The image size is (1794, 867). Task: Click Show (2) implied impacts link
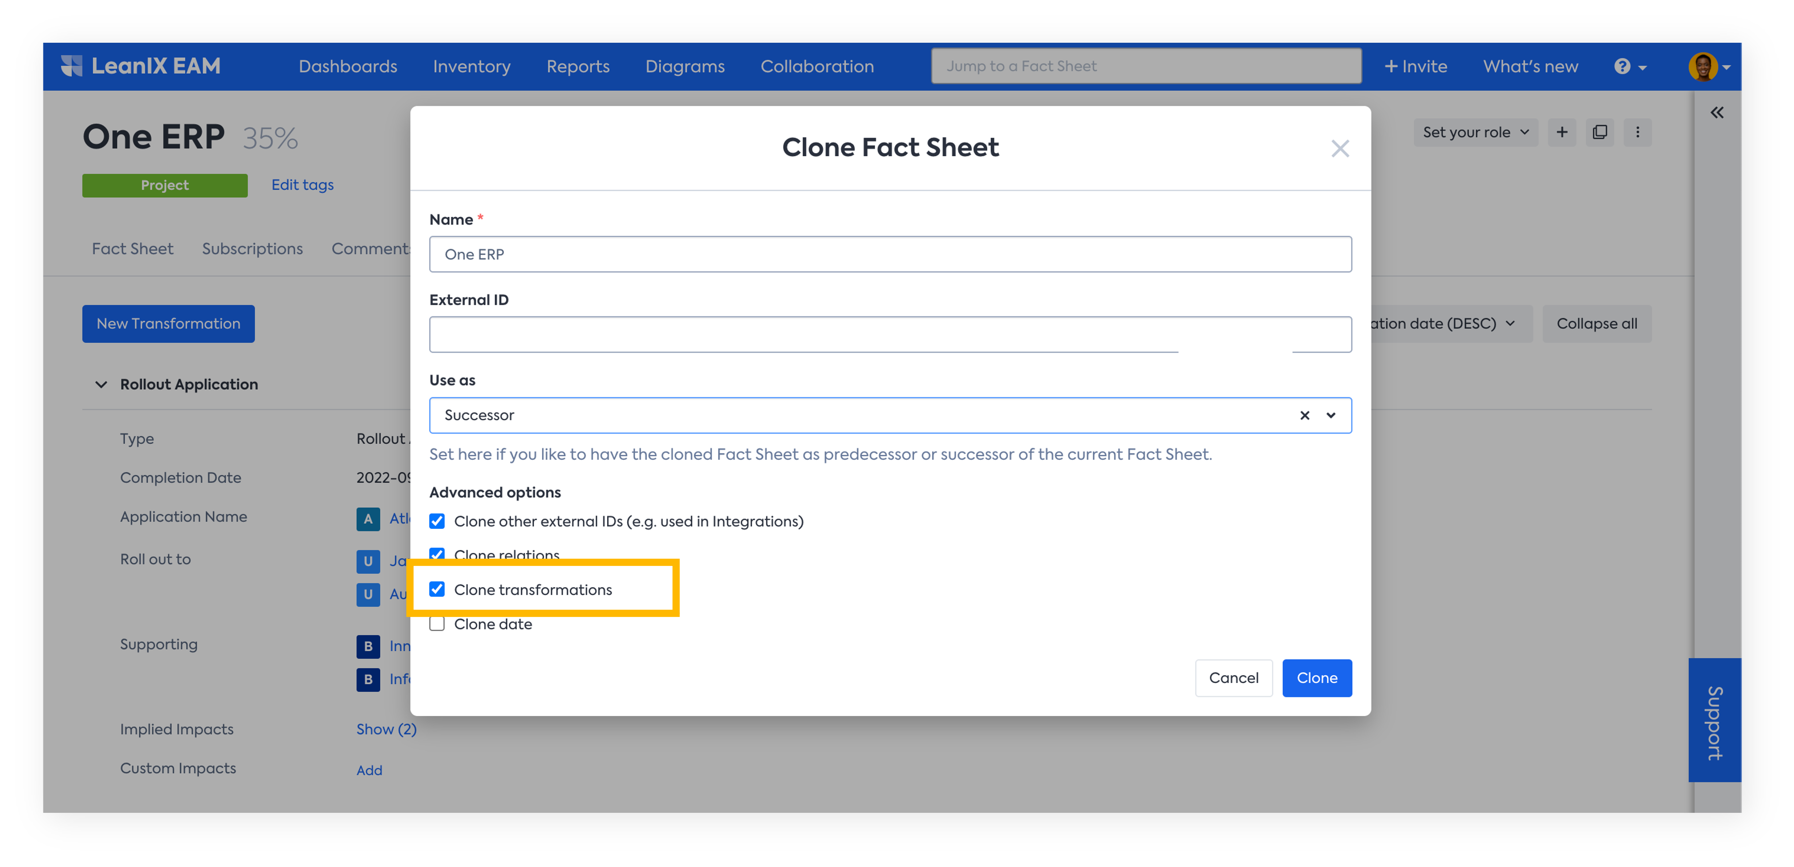click(x=386, y=729)
